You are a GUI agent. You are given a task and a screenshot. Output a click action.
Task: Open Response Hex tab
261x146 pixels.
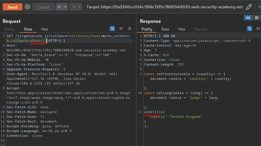[x=182, y=29]
